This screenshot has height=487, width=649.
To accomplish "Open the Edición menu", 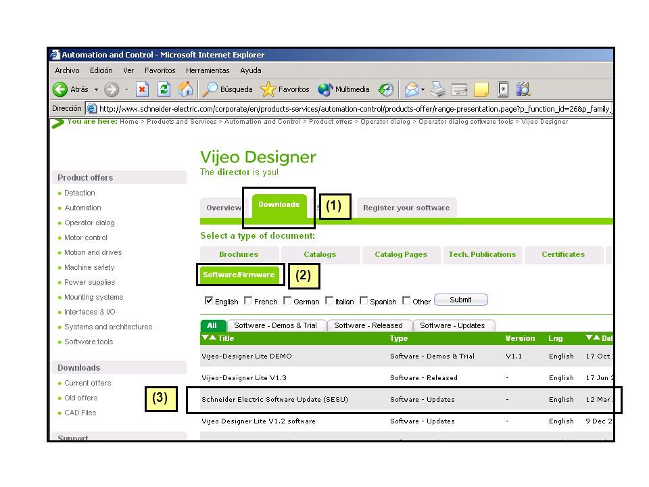I will pyautogui.click(x=101, y=70).
